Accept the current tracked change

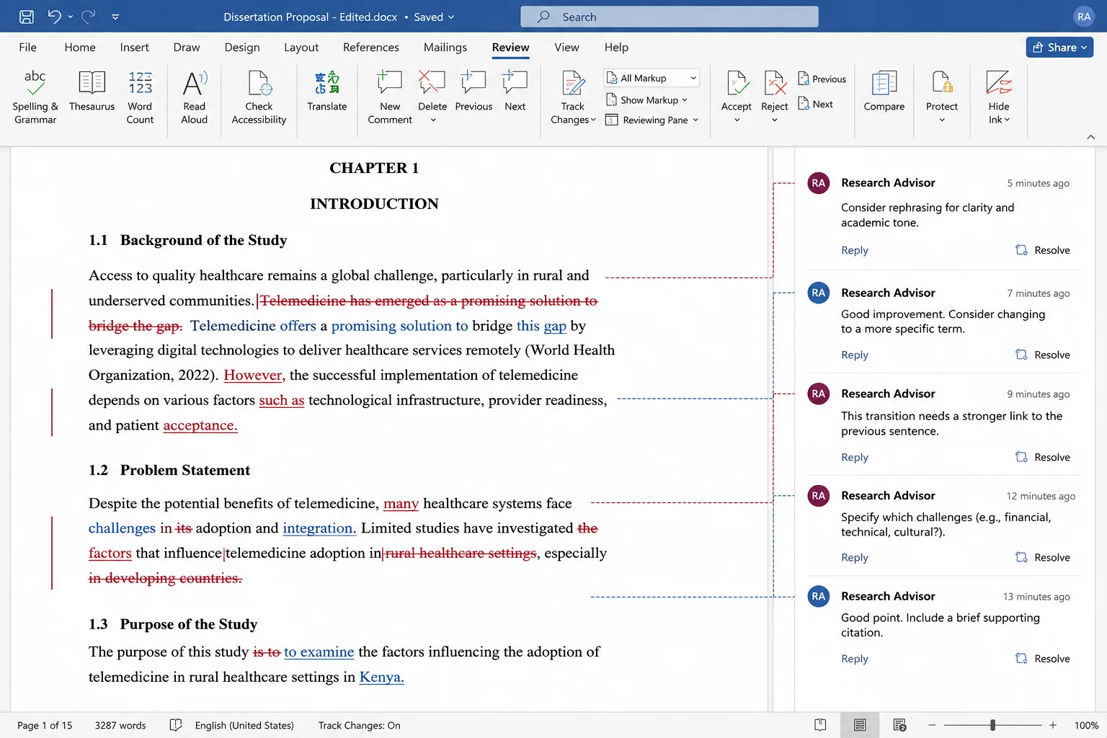point(736,89)
